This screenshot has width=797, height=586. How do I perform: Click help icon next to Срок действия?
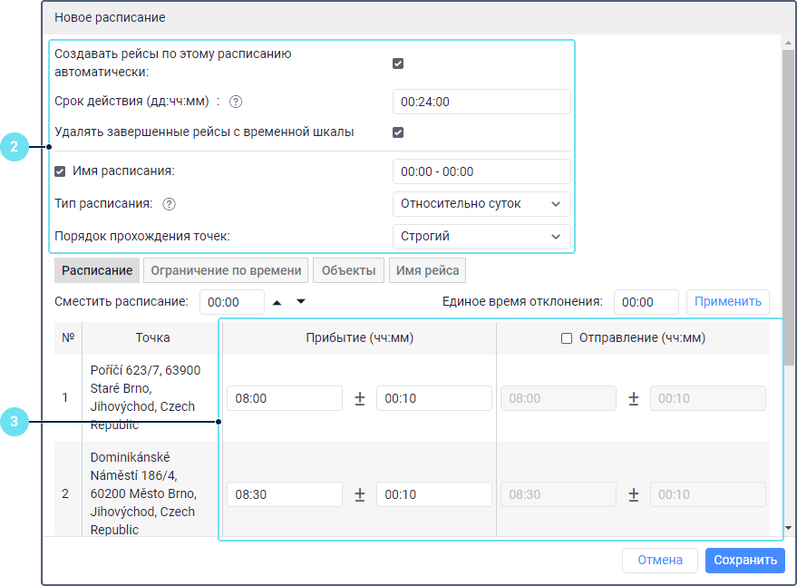[x=236, y=102]
